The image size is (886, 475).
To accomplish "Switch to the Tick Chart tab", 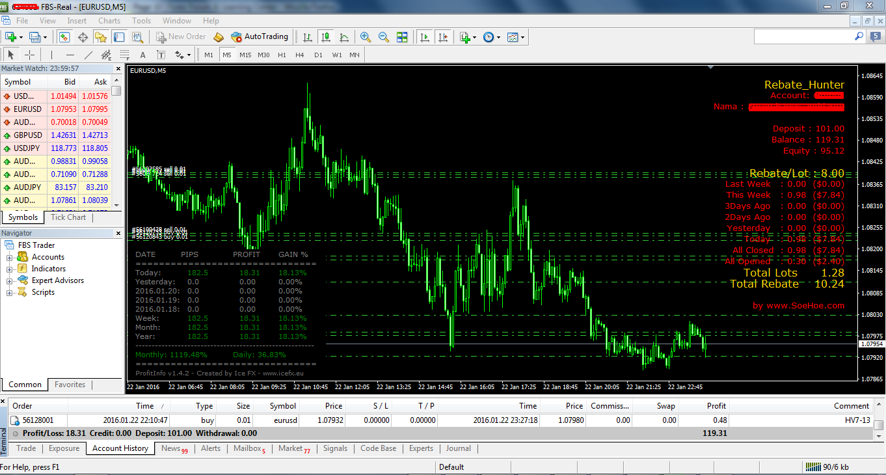I will 68,217.
